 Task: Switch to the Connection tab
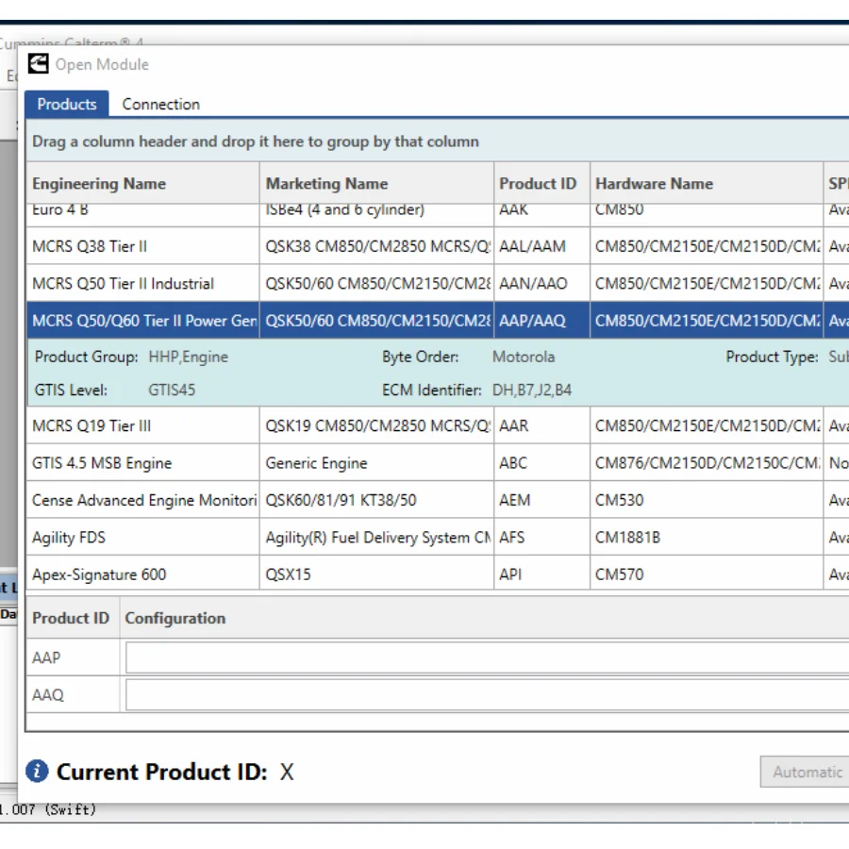click(x=160, y=104)
